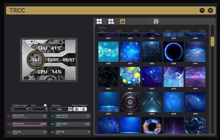Choose dark swirl thumbnail a041
Screen dimensions: 220x140
coord(108,77)
